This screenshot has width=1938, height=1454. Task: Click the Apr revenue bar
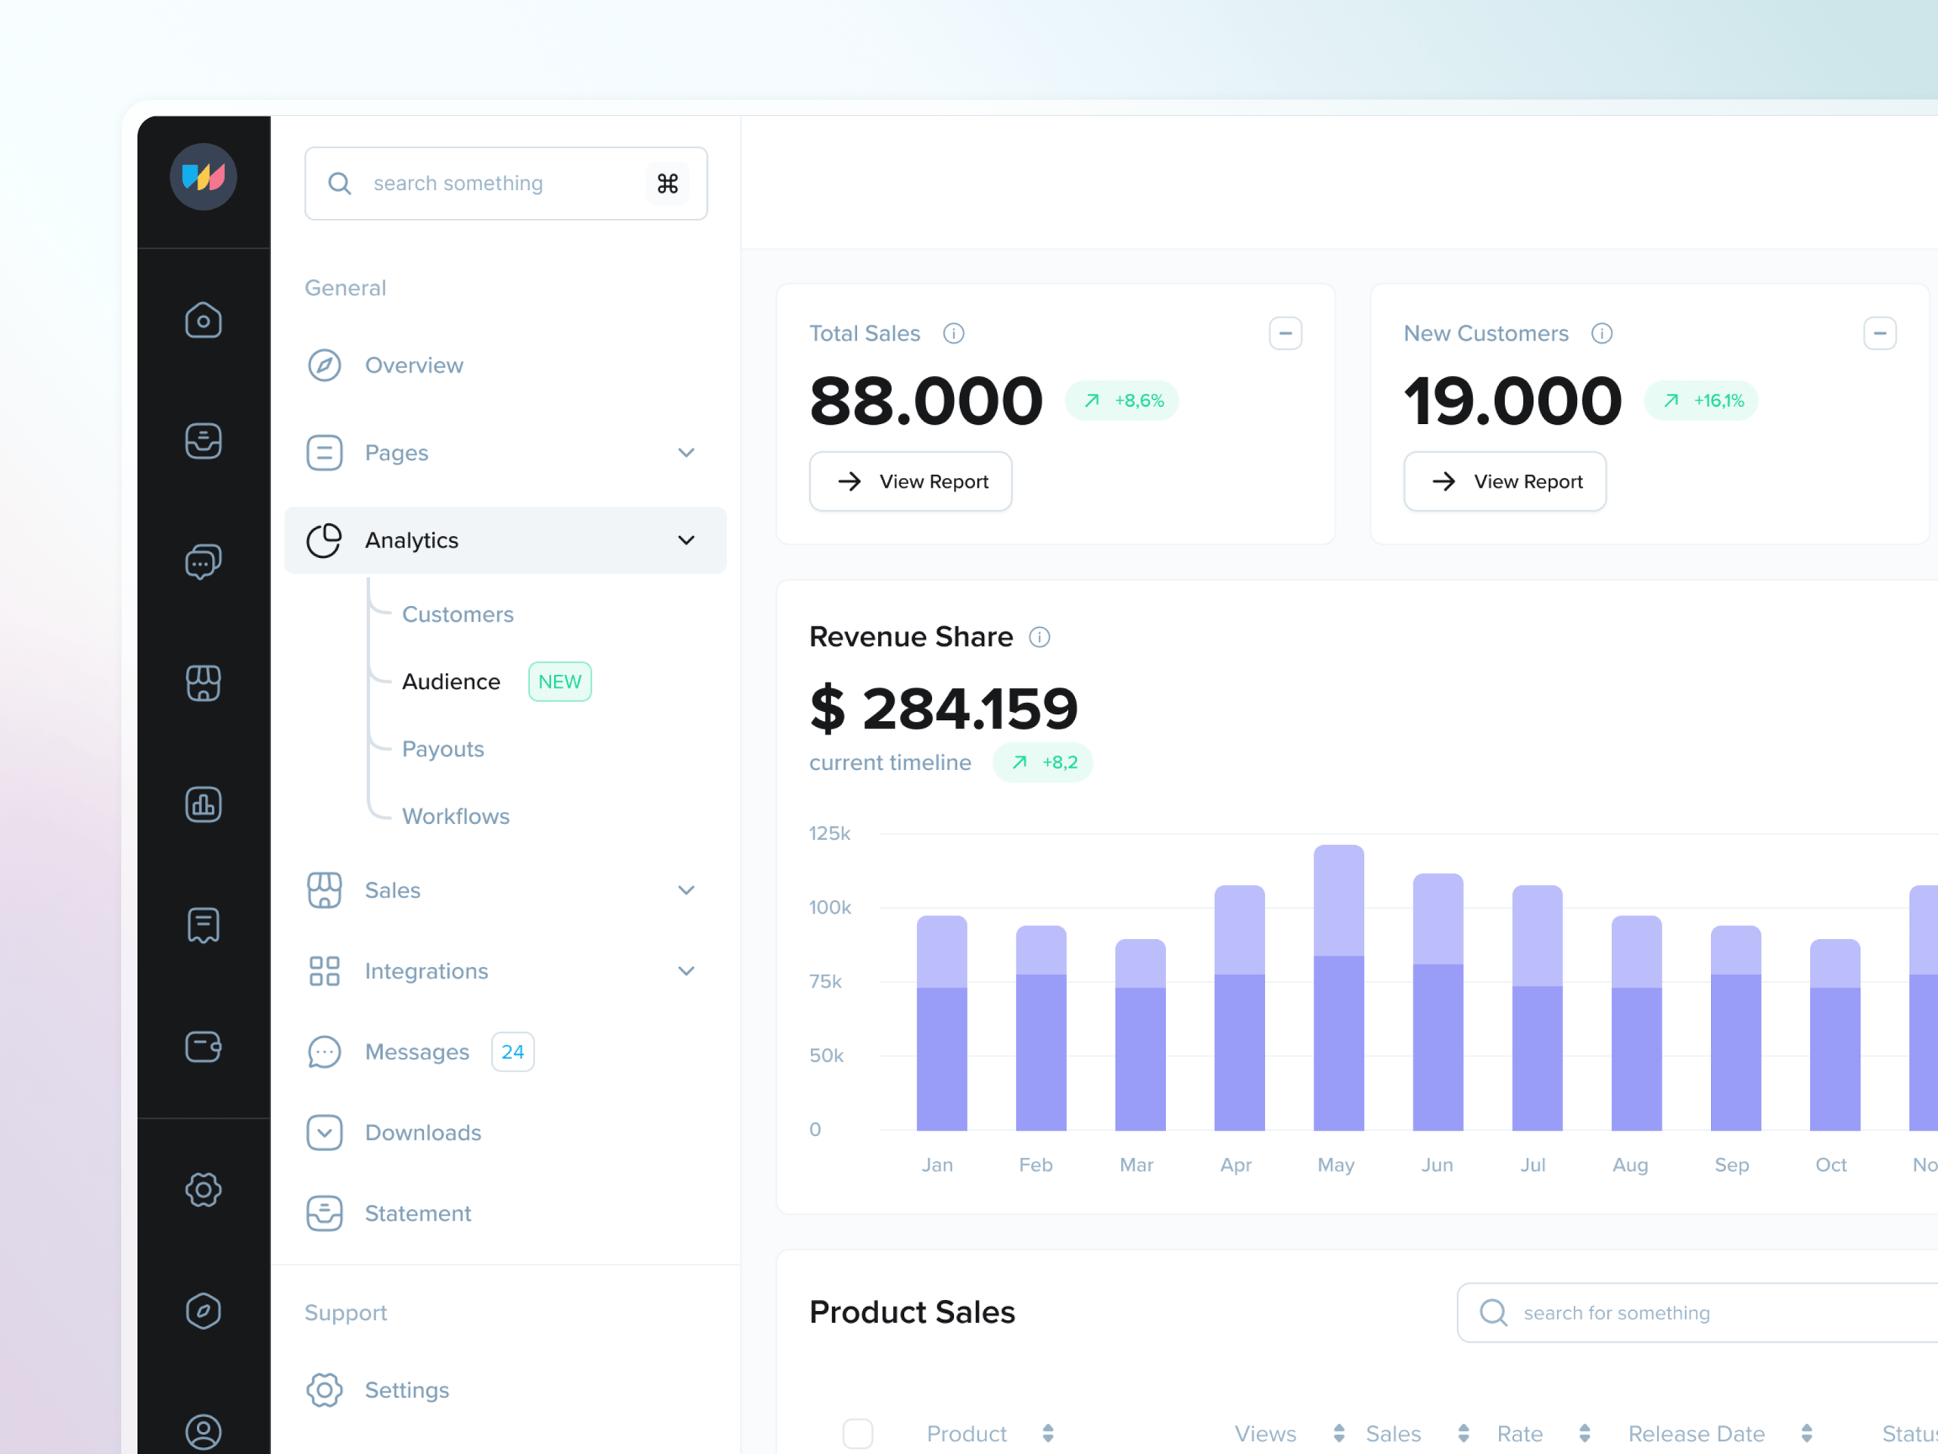[1240, 1008]
